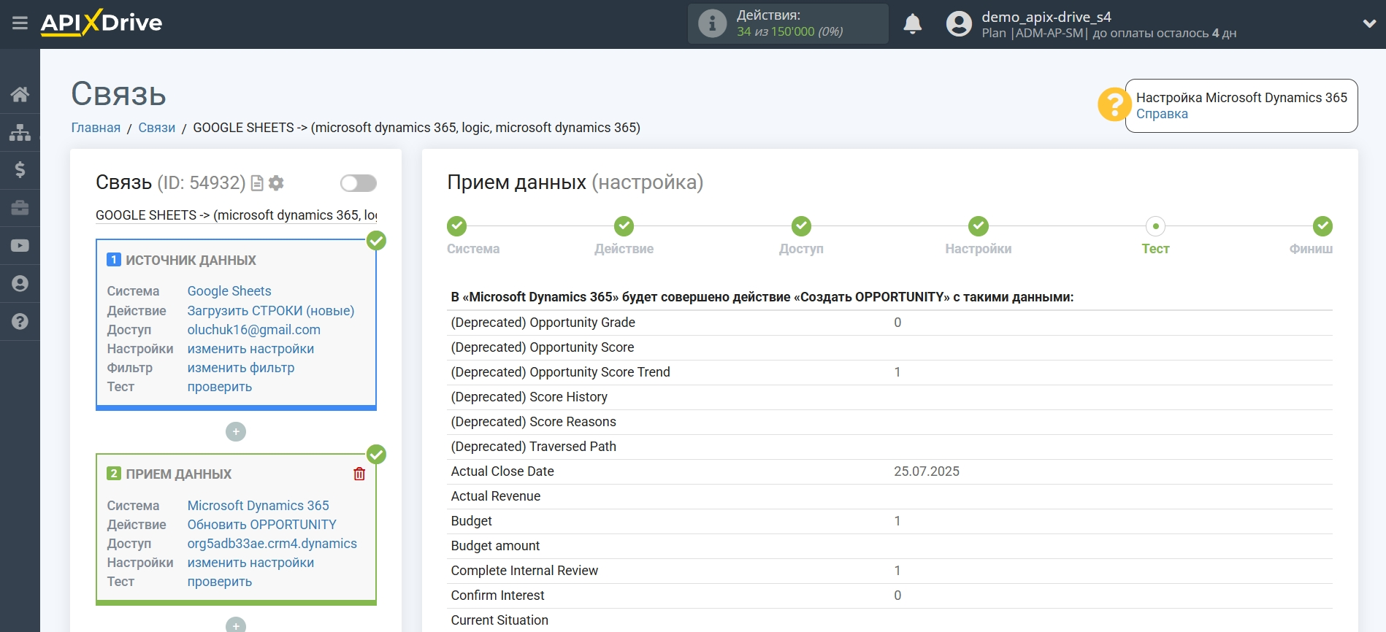Open the billing dollar sidebar icon
Viewport: 1386px width, 632px height.
tap(20, 170)
